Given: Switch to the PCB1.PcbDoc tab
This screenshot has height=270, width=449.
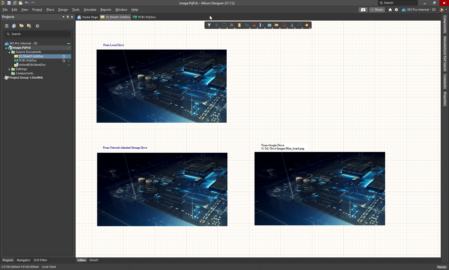Looking at the screenshot, I should (147, 17).
